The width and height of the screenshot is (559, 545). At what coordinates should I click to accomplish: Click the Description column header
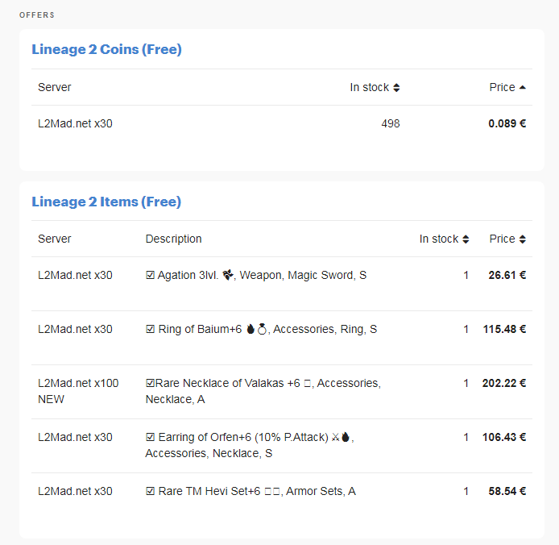[174, 239]
